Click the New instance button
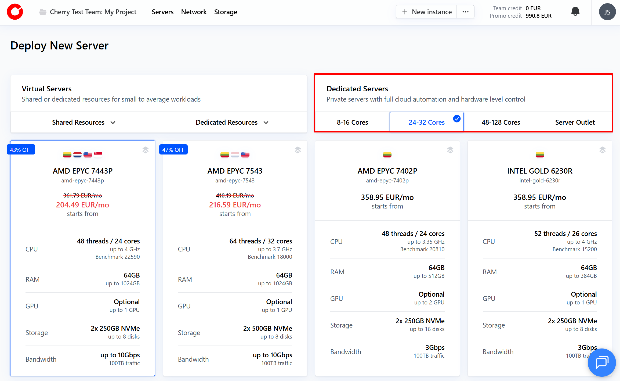Viewport: 620px width, 381px height. point(426,12)
